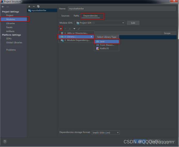Open the help question mark
179x147 pixels.
point(5,141)
